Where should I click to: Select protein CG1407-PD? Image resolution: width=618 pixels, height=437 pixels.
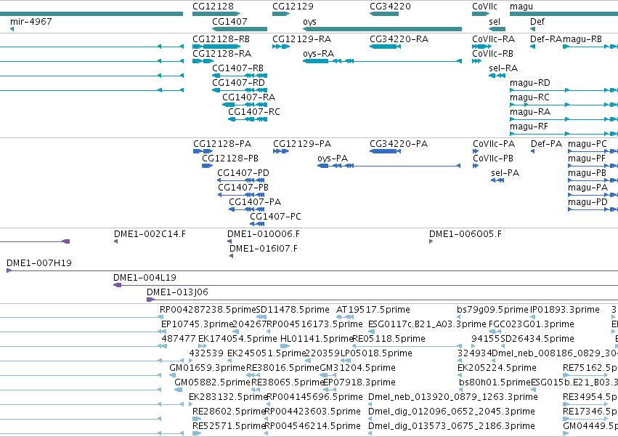tap(241, 180)
